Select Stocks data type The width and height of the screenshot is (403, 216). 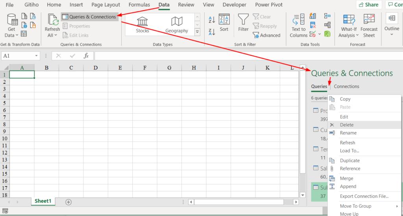[142, 25]
